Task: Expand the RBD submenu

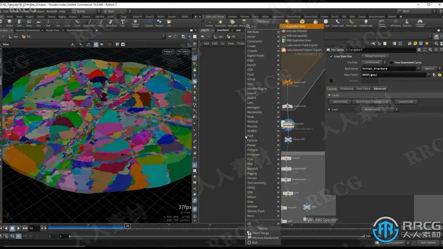Action: (263, 164)
